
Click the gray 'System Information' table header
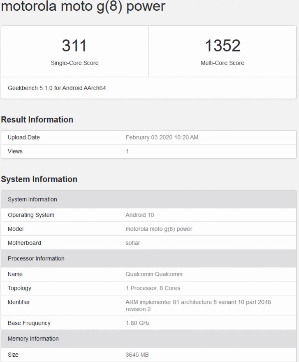click(32, 200)
